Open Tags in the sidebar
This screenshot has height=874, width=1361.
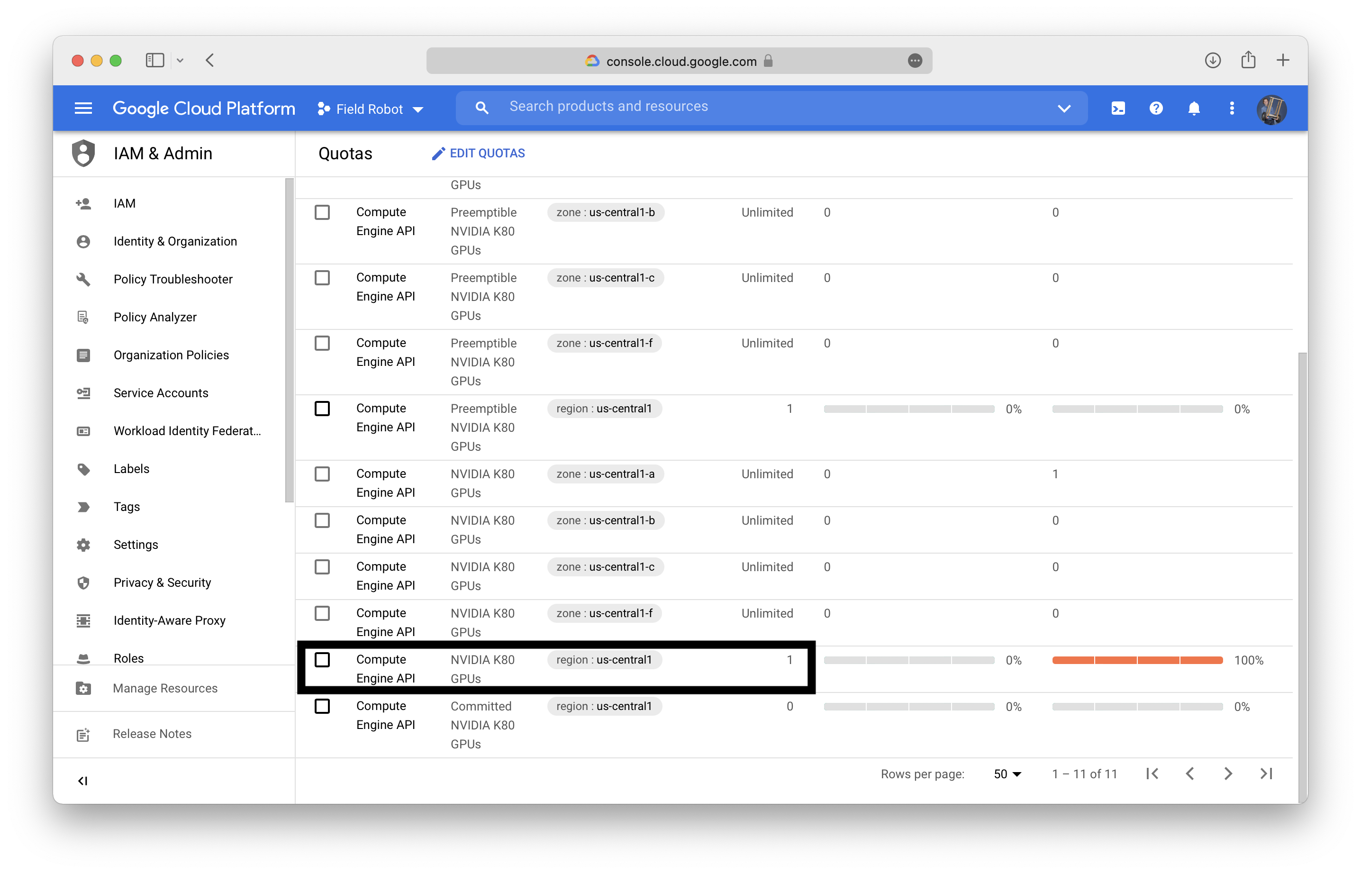[x=127, y=506]
